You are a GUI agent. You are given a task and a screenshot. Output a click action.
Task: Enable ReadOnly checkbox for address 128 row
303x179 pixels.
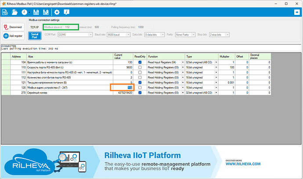pyautogui.click(x=140, y=87)
